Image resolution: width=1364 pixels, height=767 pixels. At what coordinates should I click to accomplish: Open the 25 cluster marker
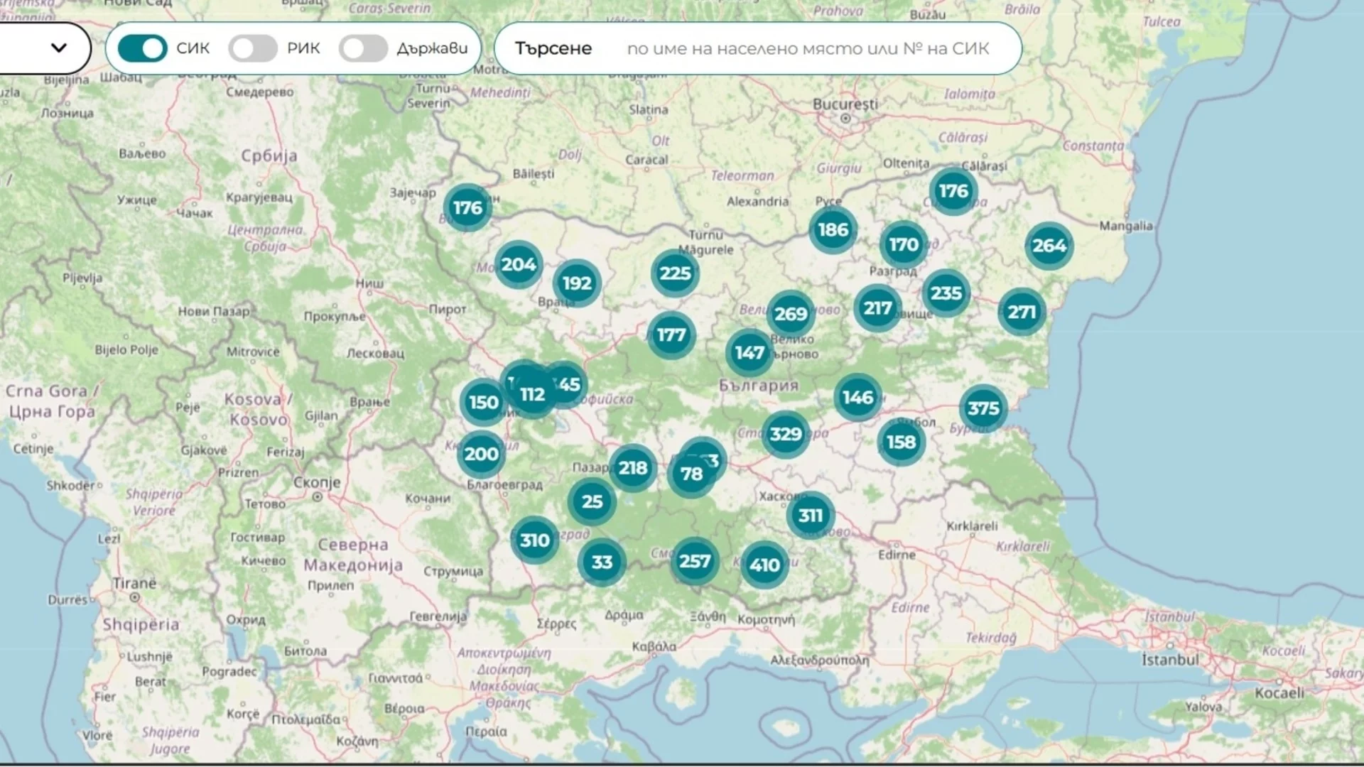tap(592, 501)
